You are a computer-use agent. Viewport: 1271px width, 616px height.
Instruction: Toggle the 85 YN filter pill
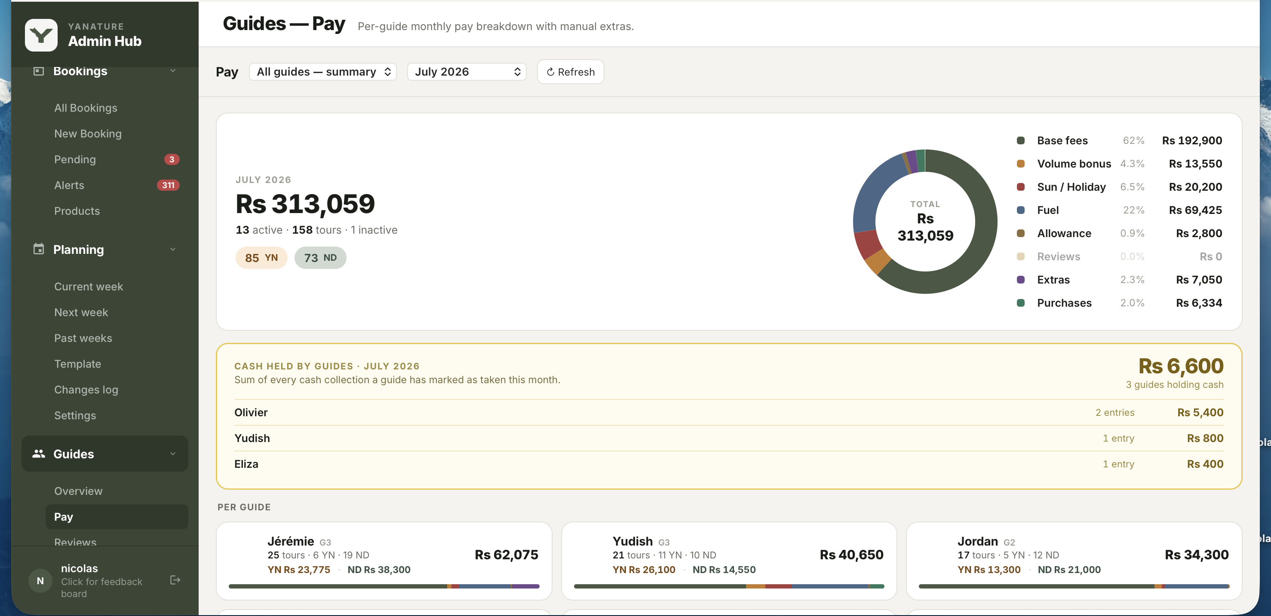pos(261,258)
